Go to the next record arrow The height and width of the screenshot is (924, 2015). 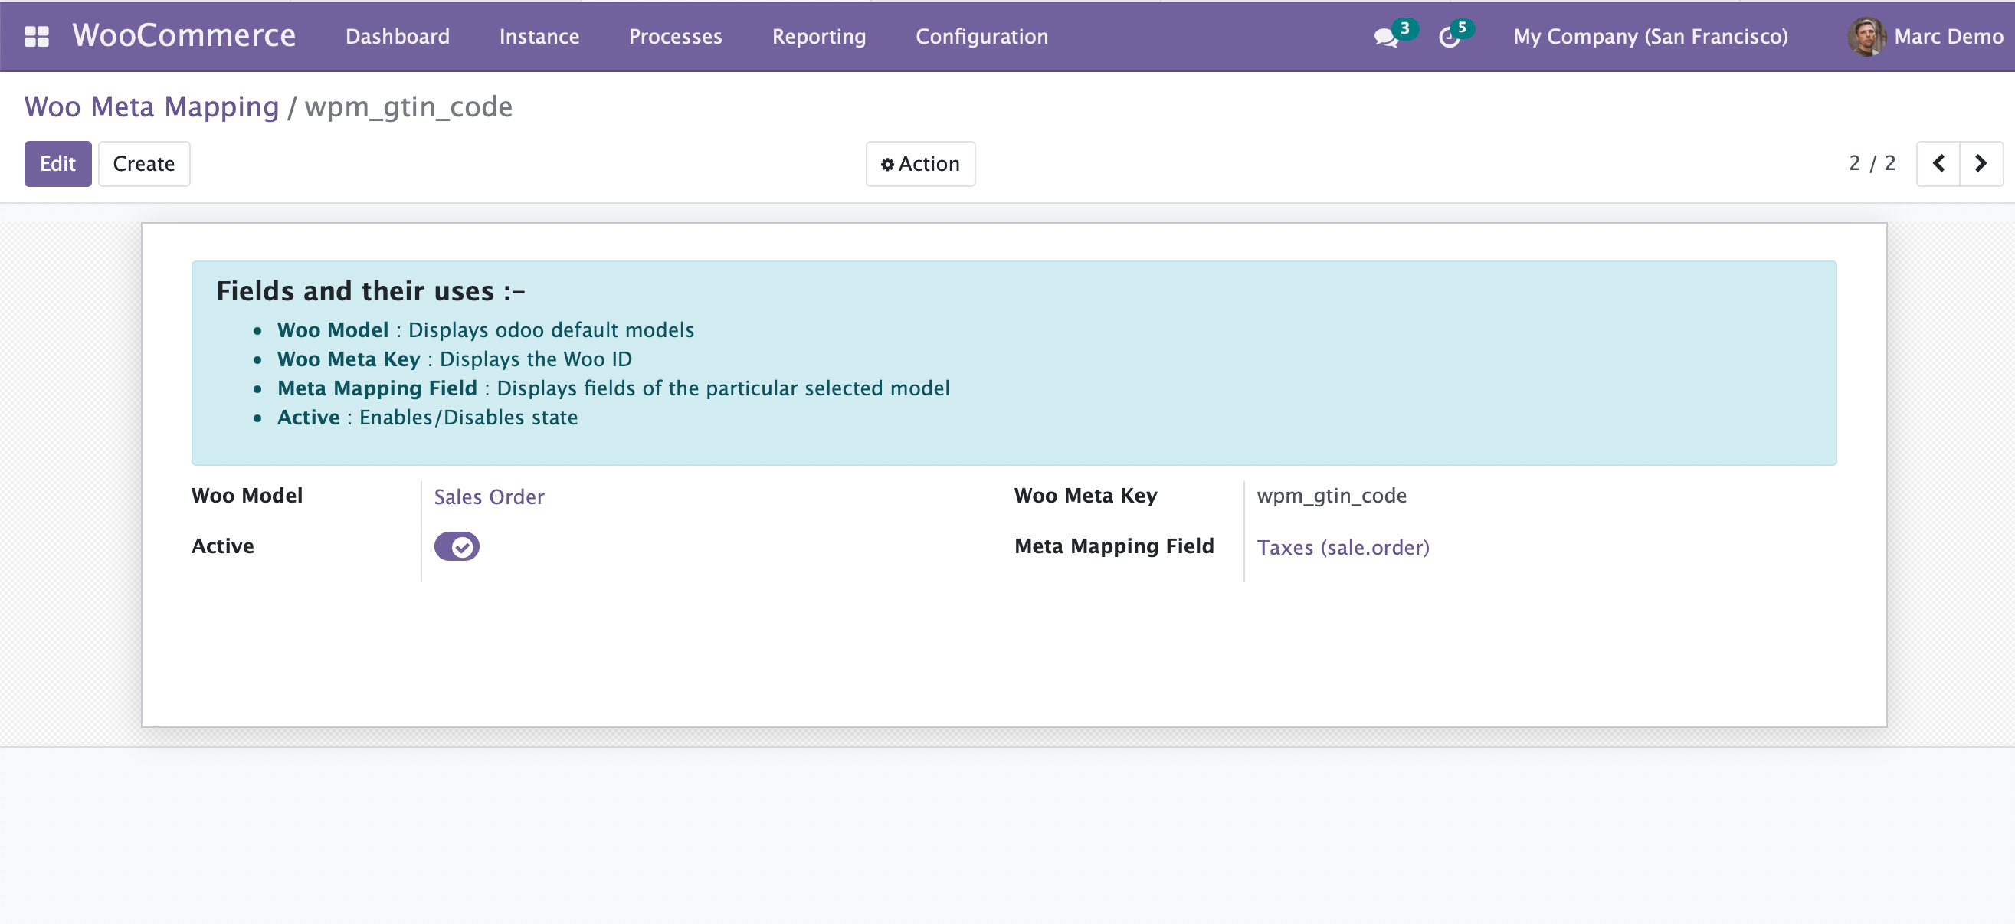[x=1981, y=163]
